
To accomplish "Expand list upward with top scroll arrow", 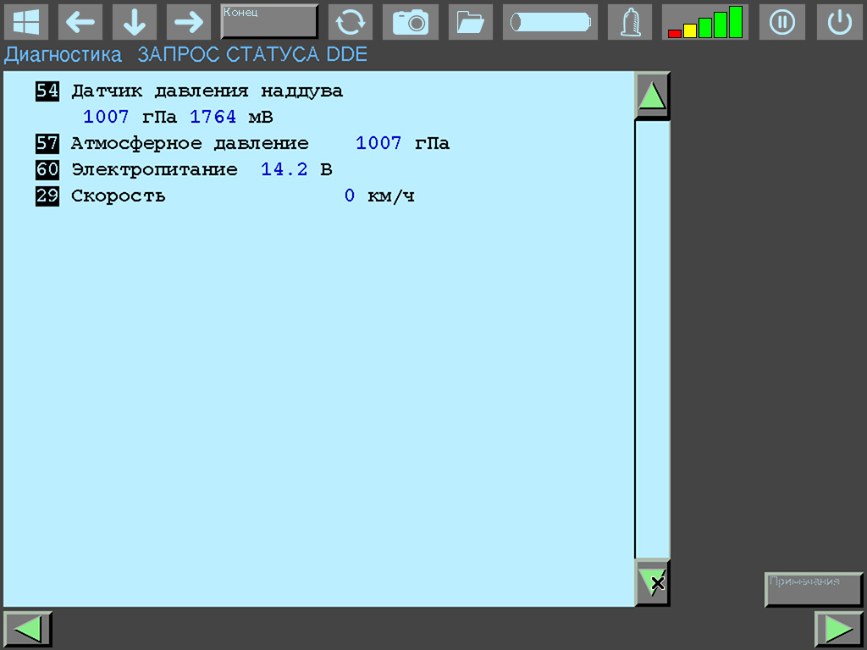I will 652,94.
